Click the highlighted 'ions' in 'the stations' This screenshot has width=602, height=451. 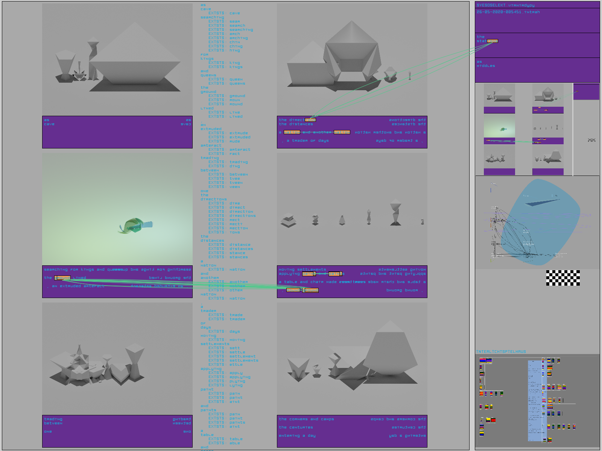tap(493, 41)
